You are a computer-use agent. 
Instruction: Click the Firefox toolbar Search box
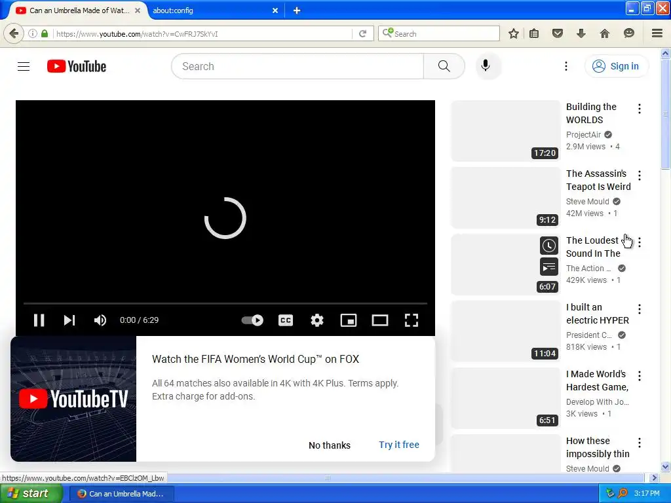click(440, 33)
